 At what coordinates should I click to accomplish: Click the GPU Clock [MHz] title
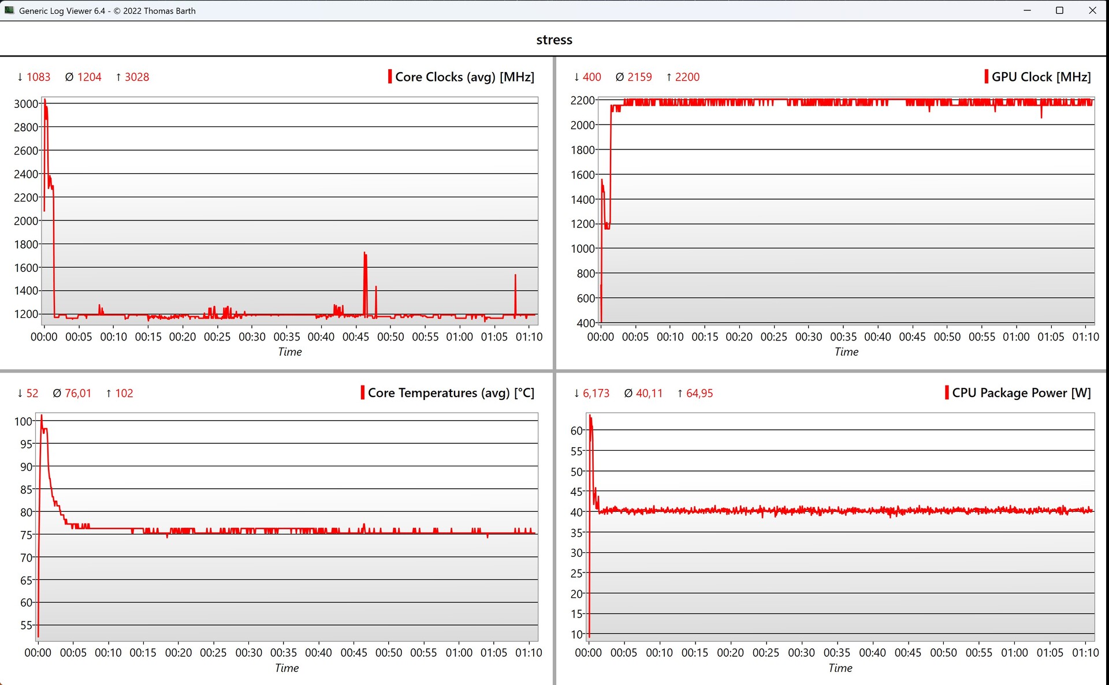[1041, 77]
